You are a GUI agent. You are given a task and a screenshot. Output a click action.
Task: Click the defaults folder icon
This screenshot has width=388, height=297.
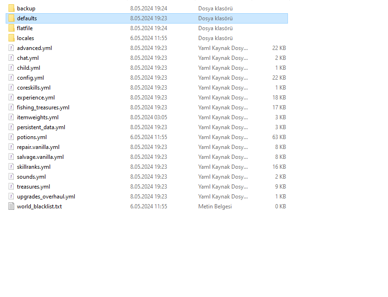point(11,18)
